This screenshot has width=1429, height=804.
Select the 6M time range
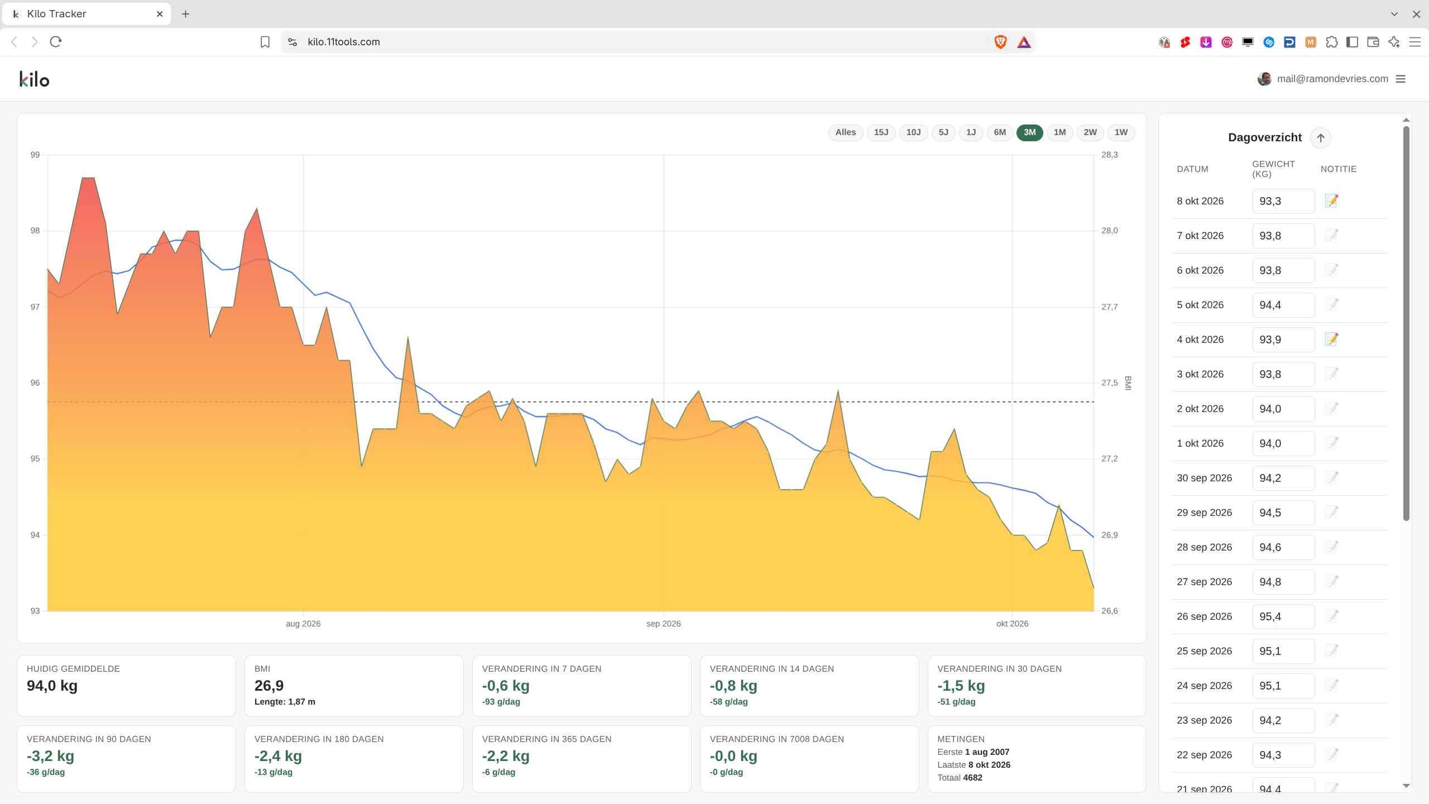click(1000, 132)
